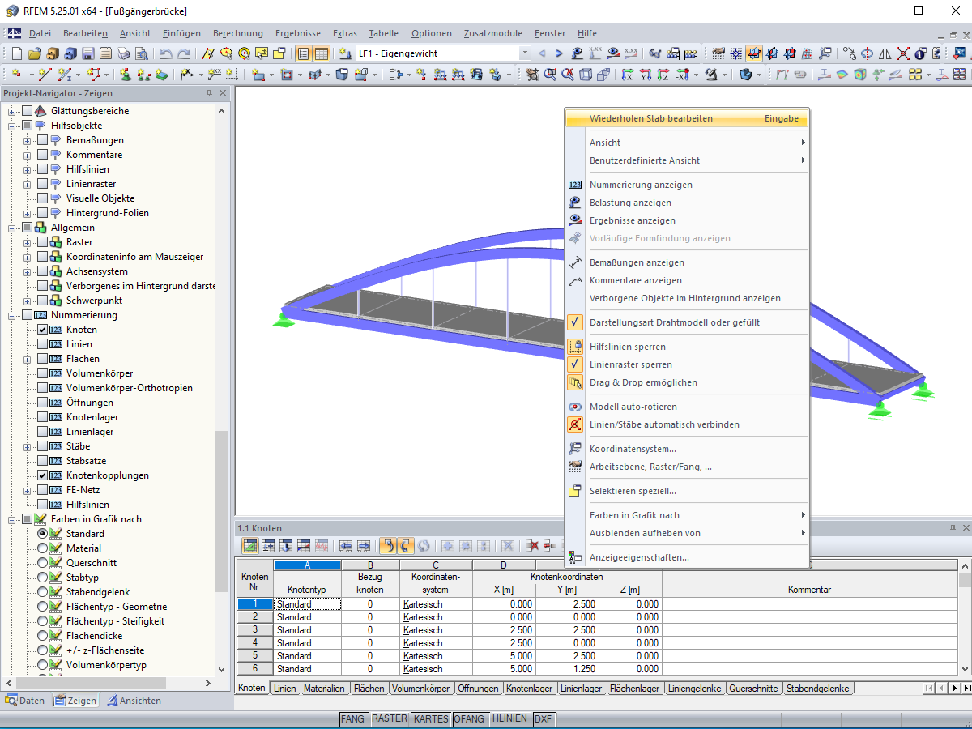This screenshot has height=729, width=972.
Task: Click the Zoom window magnifier icon
Action: click(x=550, y=75)
